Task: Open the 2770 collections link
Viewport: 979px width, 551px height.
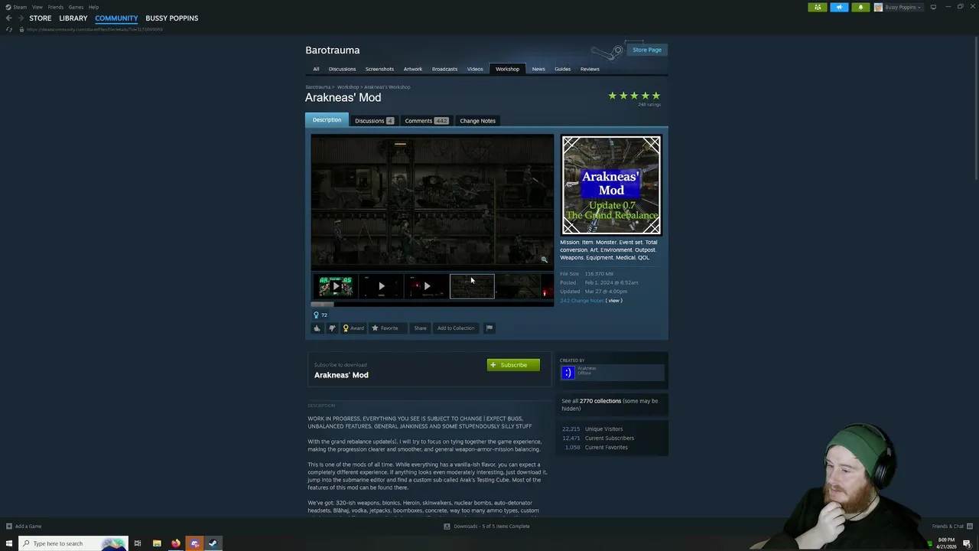Action: [x=600, y=401]
